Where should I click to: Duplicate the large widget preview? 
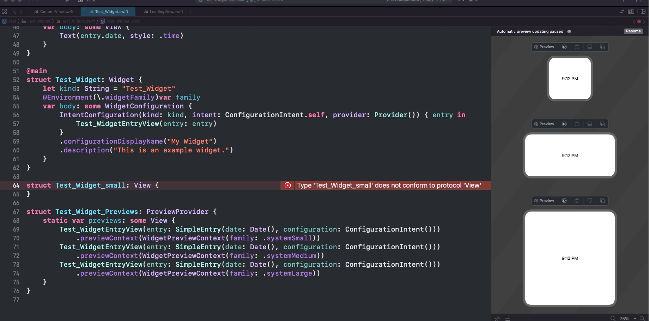click(x=602, y=201)
